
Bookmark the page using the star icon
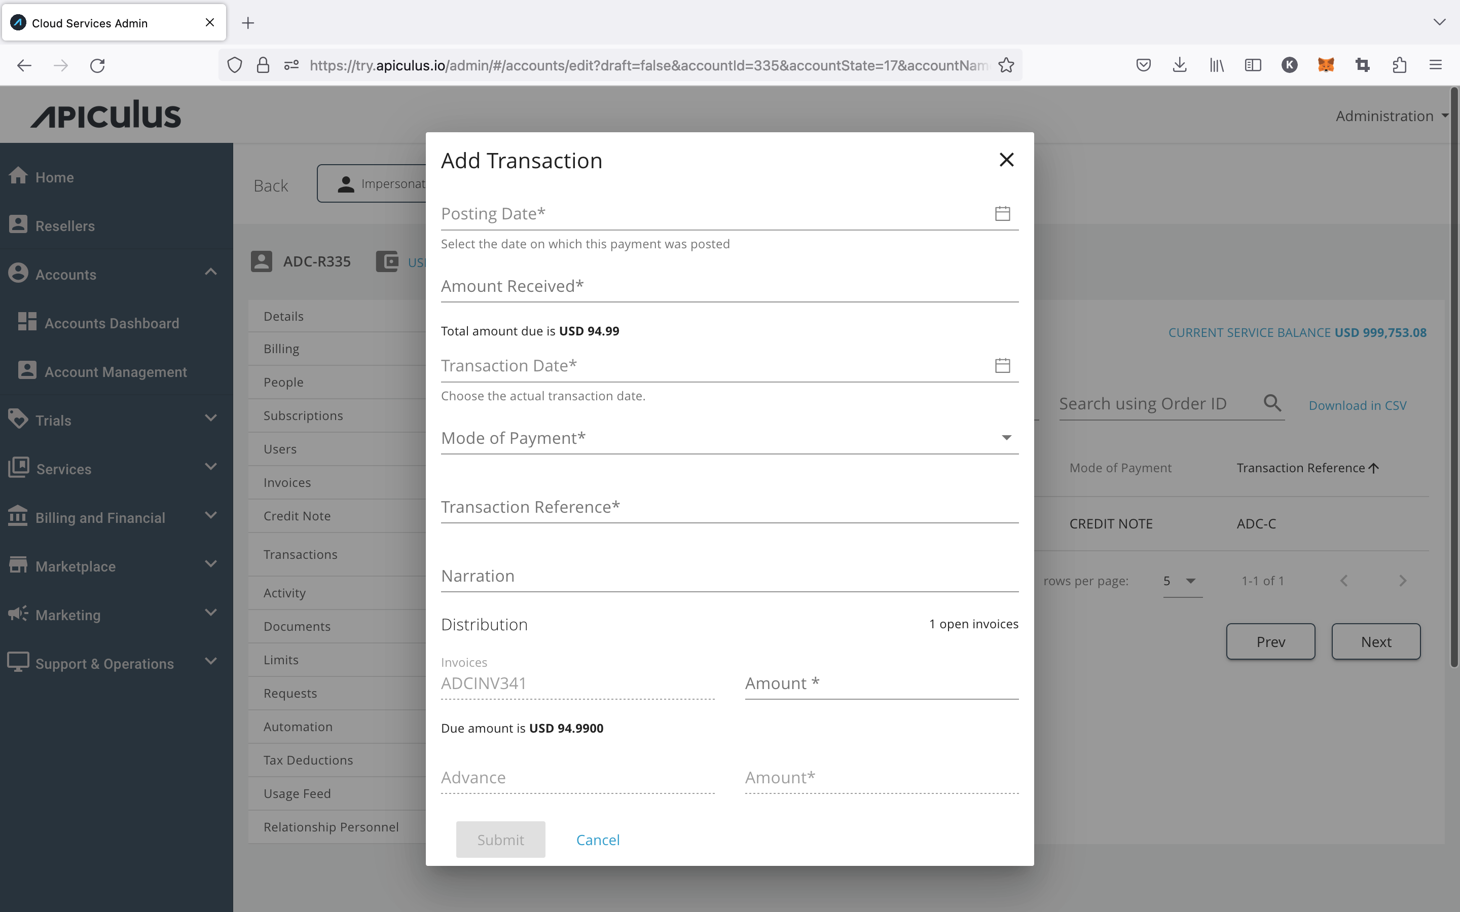(x=1006, y=65)
